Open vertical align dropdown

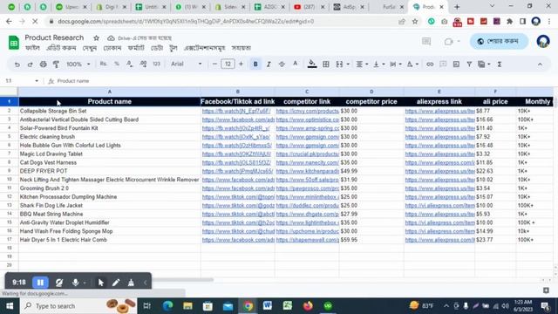(378, 64)
